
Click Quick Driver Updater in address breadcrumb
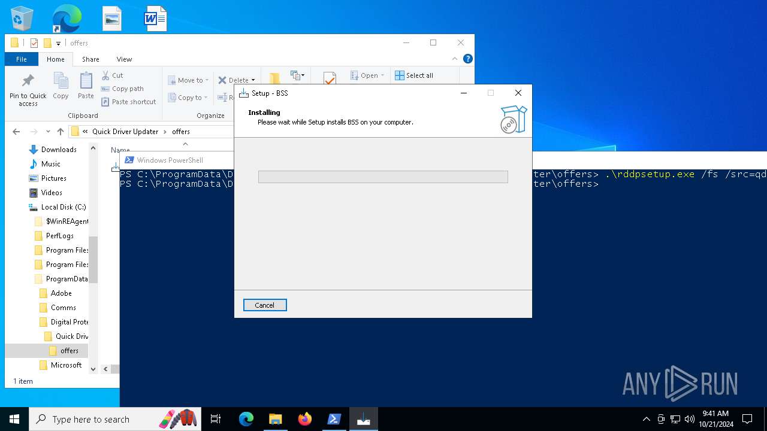125,132
